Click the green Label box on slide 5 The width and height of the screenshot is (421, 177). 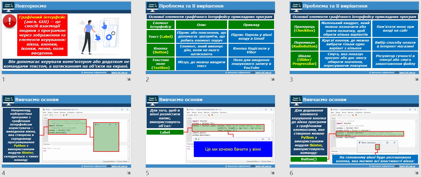click(165, 132)
